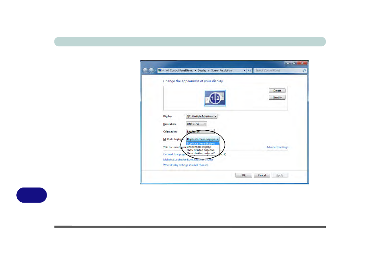The width and height of the screenshot is (380, 267).
Task: Choose 'Duplicate these displays' from list
Action: [x=201, y=143]
